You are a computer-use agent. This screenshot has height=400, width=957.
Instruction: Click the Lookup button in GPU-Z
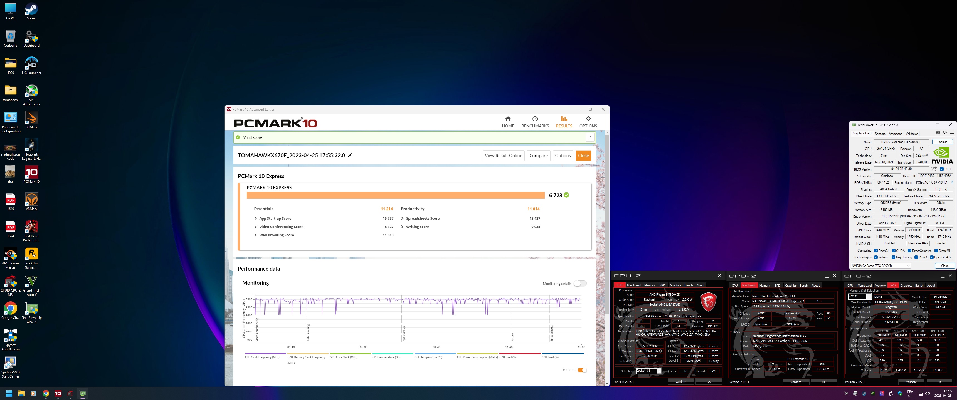[x=942, y=142]
